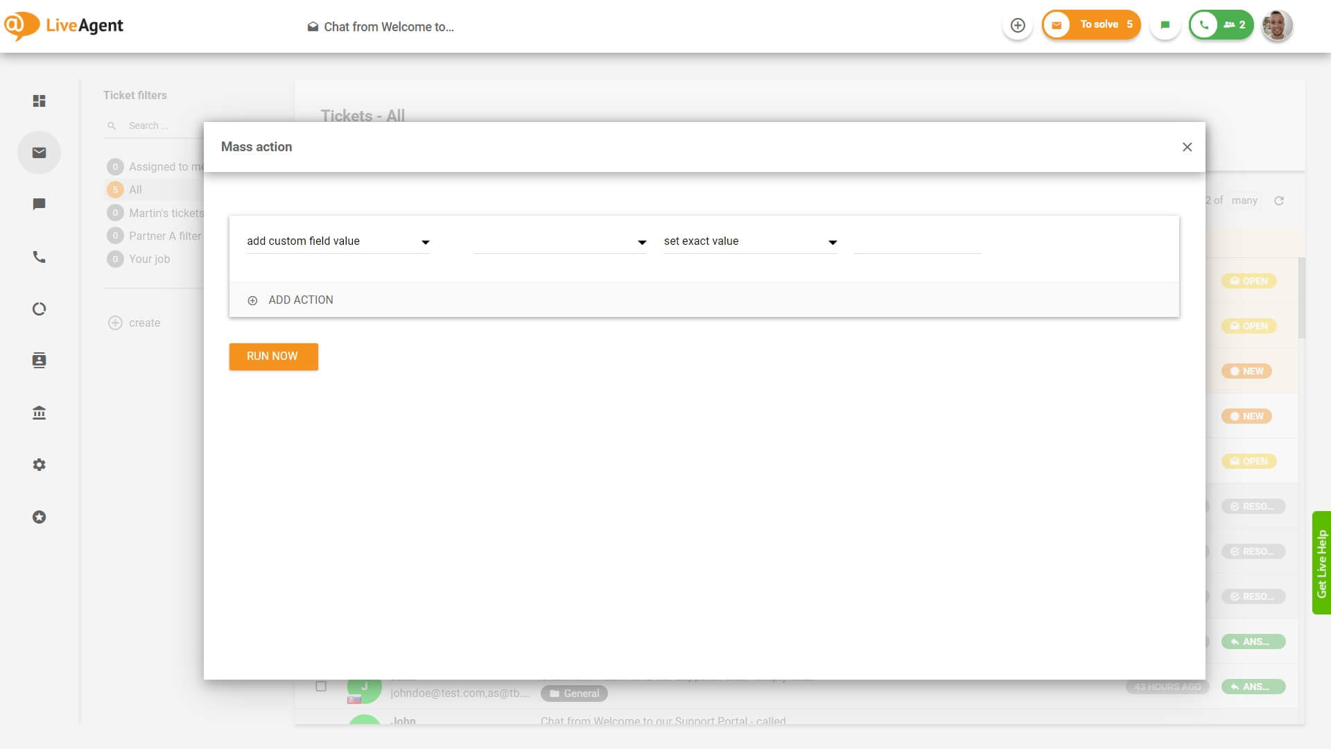The height and width of the screenshot is (749, 1331).
Task: Open the email/tickets inbox icon
Action: pos(38,153)
